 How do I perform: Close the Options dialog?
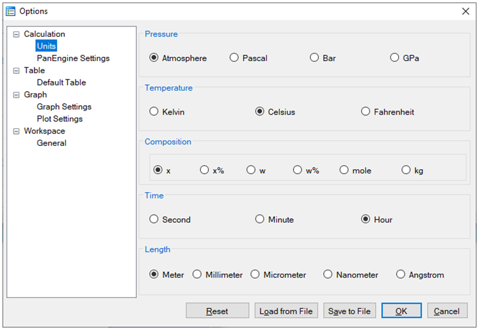point(465,11)
